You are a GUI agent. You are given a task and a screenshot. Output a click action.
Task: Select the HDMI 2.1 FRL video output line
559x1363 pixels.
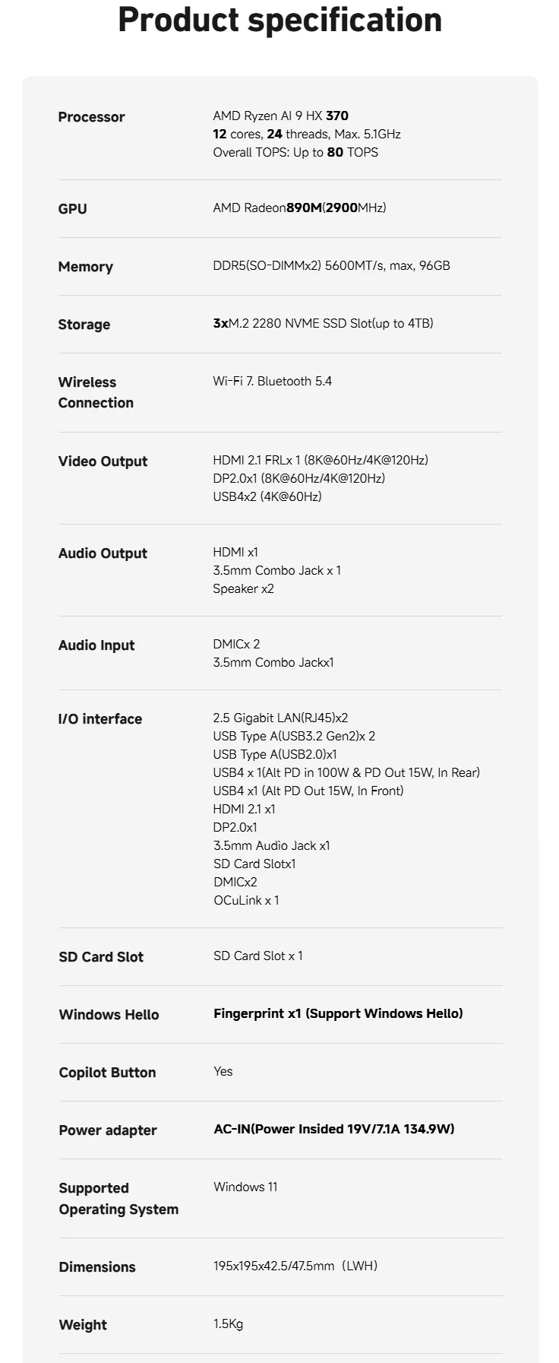(x=321, y=460)
